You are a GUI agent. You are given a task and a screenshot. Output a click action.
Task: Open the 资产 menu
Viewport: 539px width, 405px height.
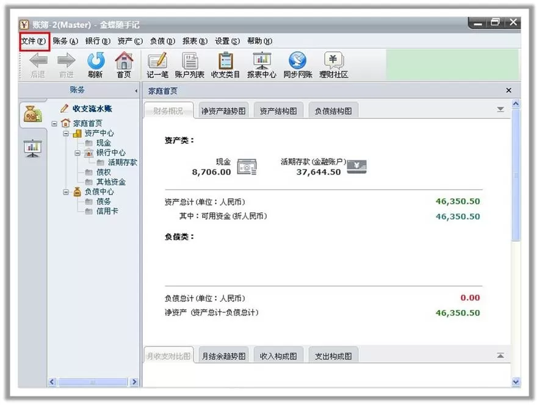point(130,41)
